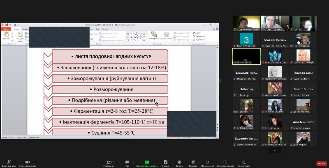Click slide text 'Подрібнення (різання або мелення)'
The image size is (329, 168).
coord(114,100)
